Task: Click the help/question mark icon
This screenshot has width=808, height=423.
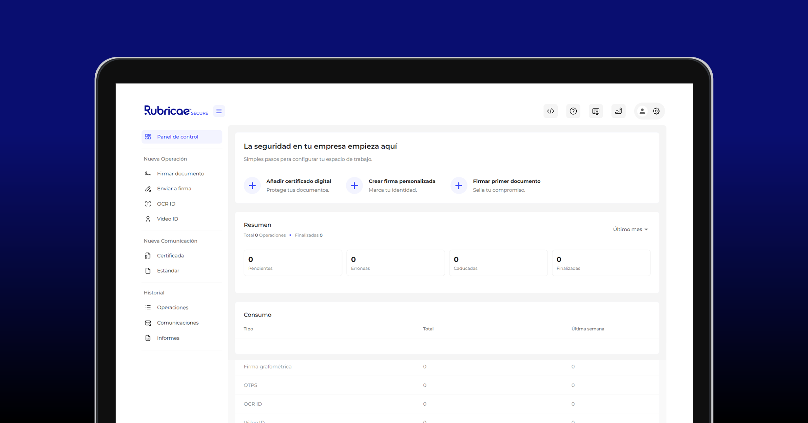Action: (573, 111)
